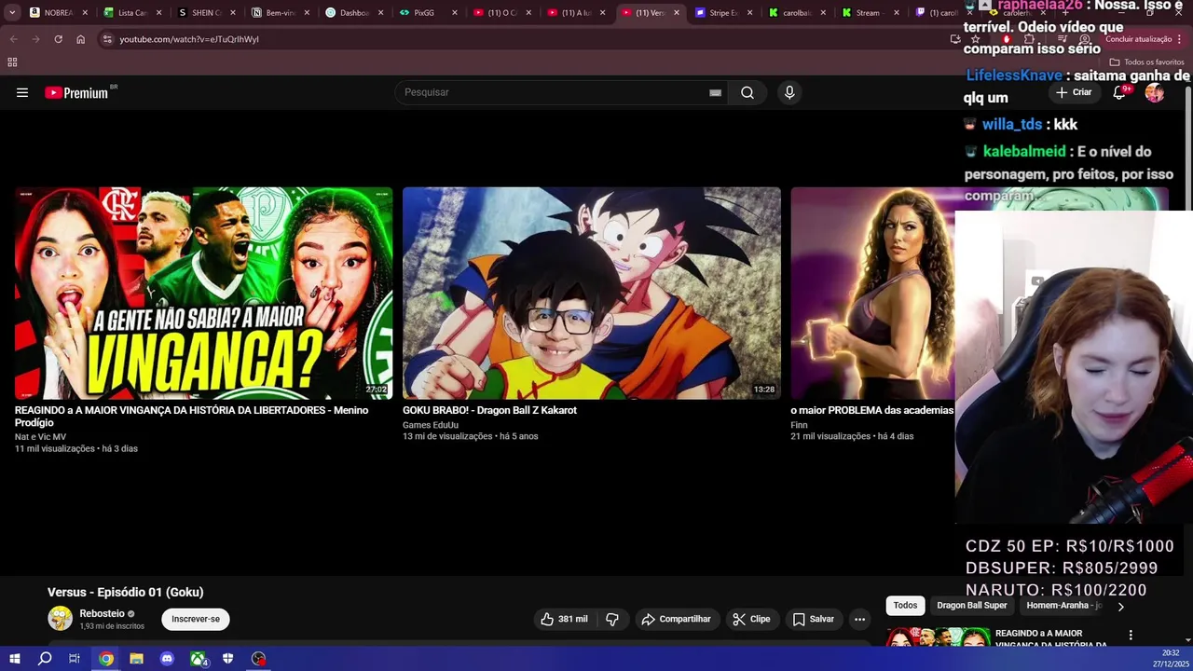Screen dimensions: 1193x671
Task: Open title GOKU BRABO! - Dragon Ball Z Kakarot
Action: point(489,410)
